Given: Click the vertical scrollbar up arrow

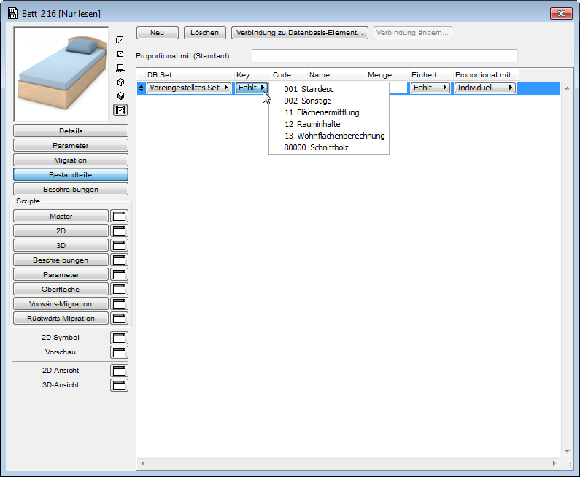Looking at the screenshot, I should (x=567, y=88).
